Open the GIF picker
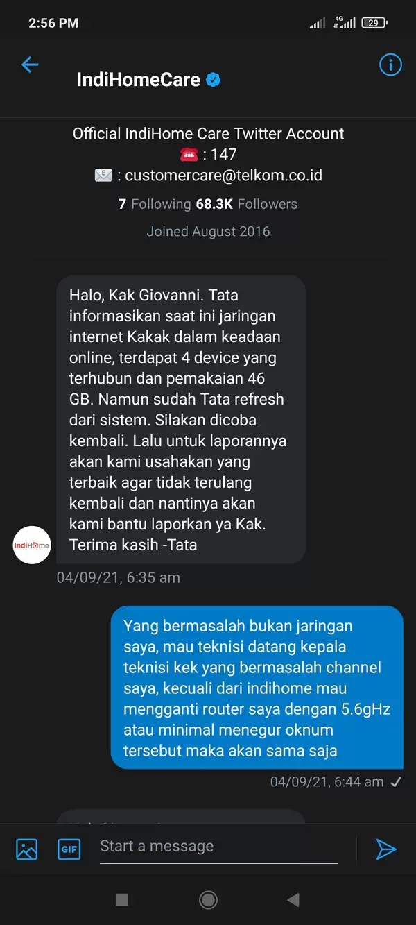 (69, 849)
